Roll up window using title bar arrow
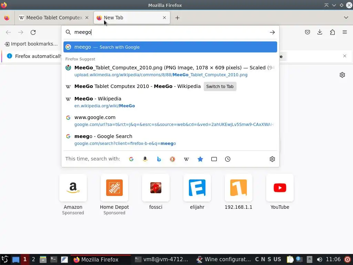 point(326,5)
